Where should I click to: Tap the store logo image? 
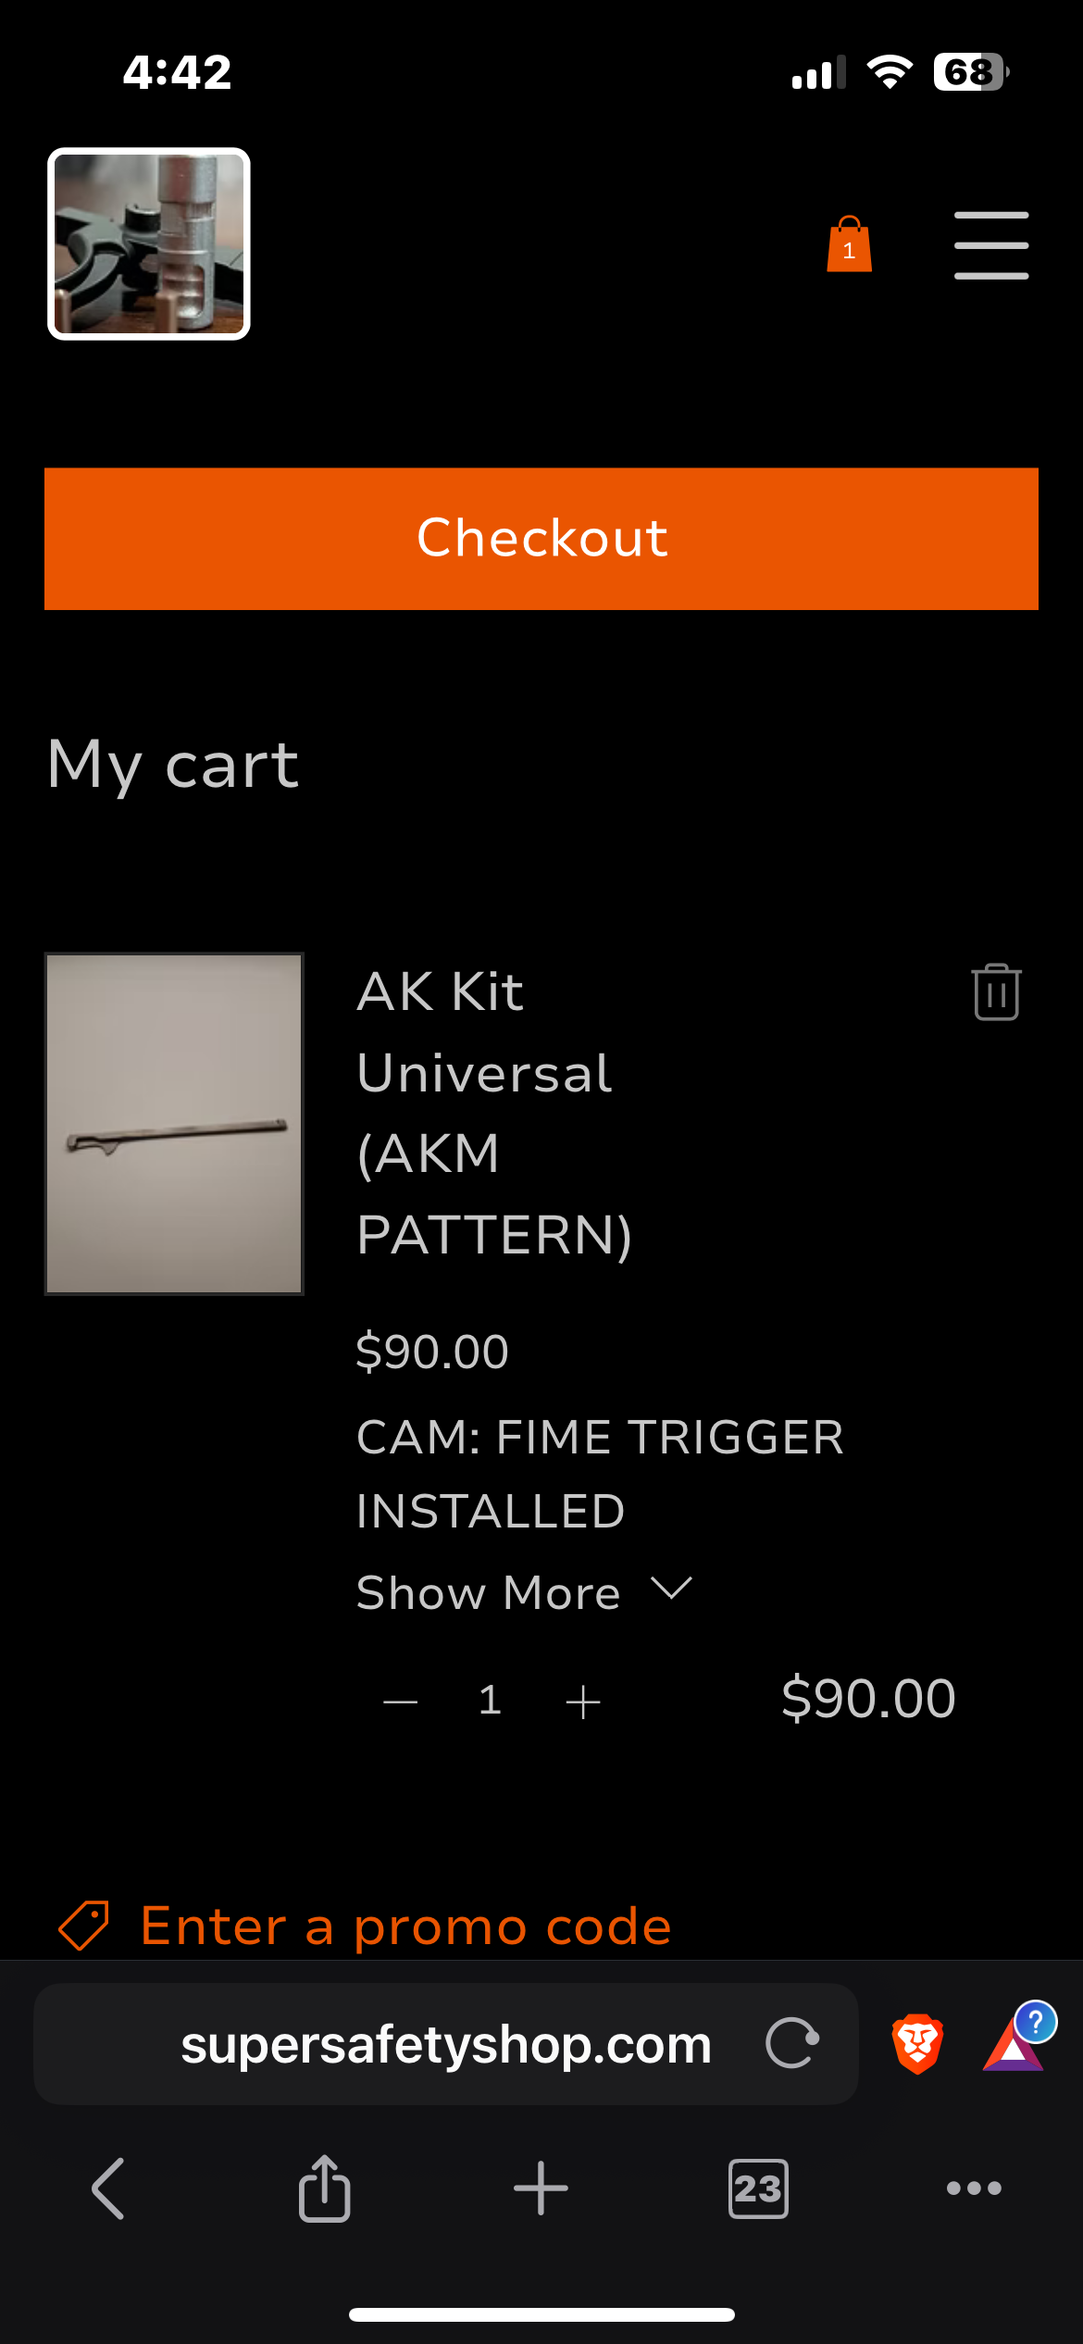pyautogui.click(x=149, y=244)
